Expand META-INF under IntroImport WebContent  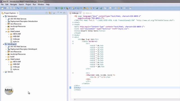pos(9,62)
